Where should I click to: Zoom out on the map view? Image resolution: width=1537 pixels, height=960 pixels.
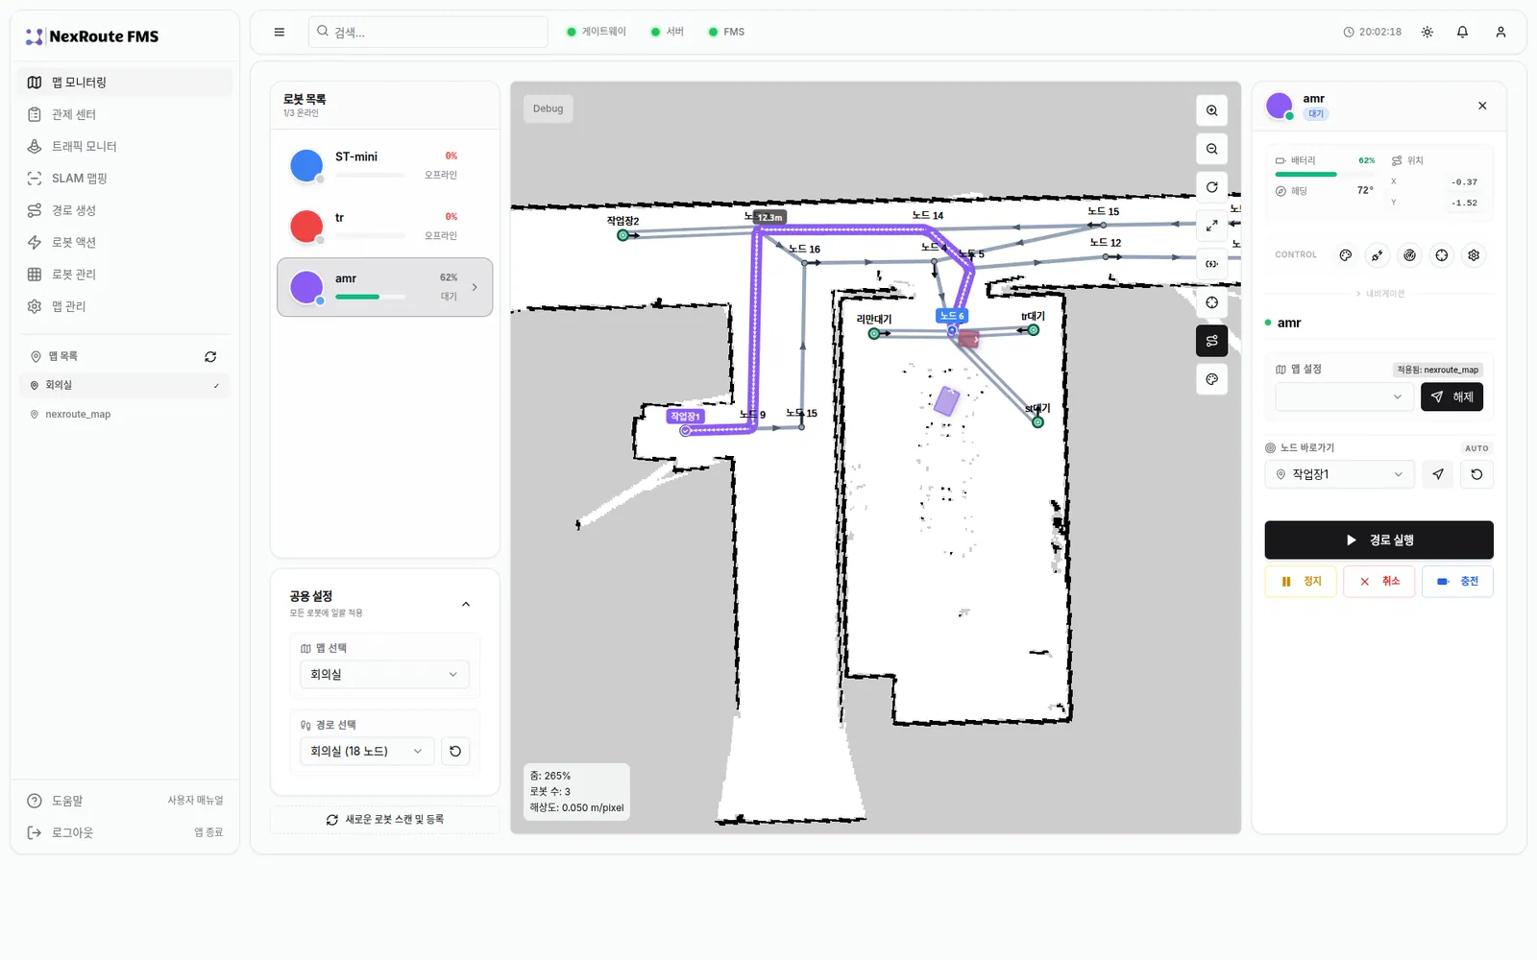(1211, 149)
